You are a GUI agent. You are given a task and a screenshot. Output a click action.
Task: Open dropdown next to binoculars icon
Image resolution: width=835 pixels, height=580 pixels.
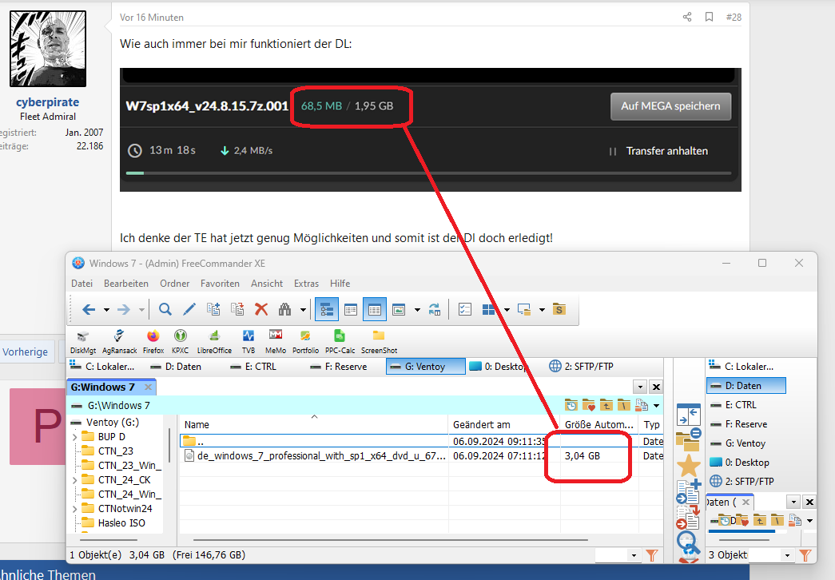(303, 309)
